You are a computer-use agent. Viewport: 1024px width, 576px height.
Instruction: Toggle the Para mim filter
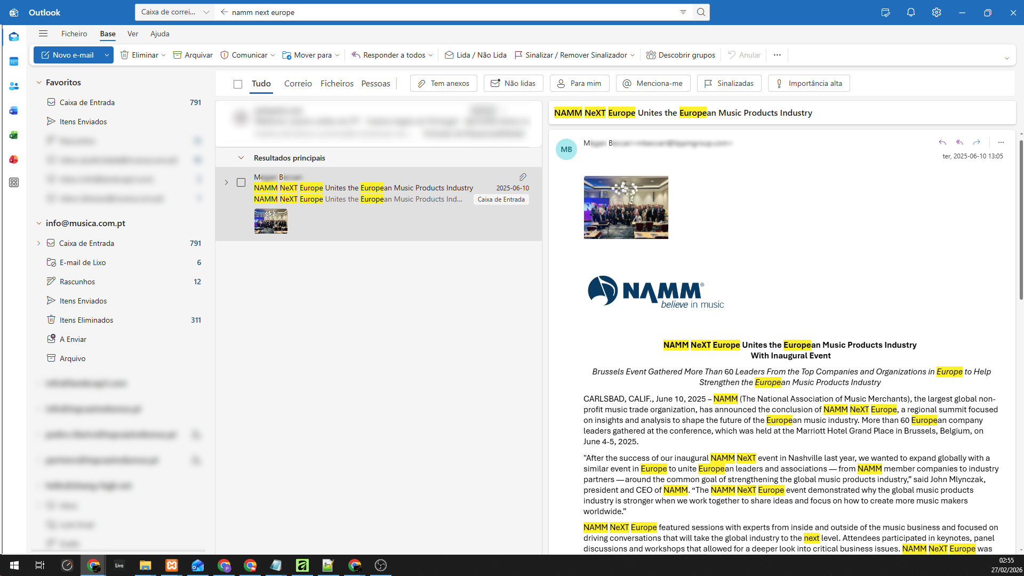click(x=579, y=83)
